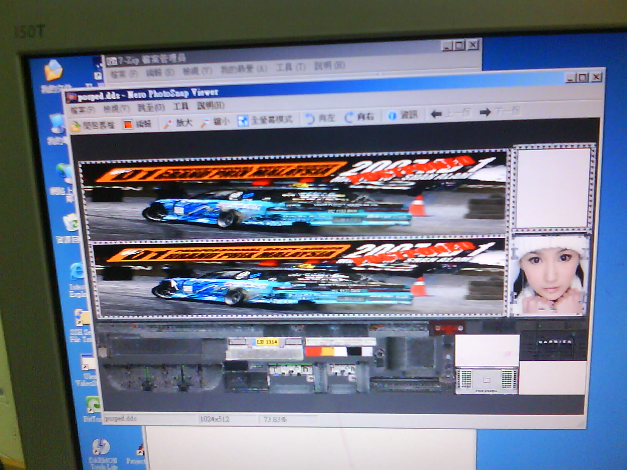This screenshot has height=470, width=627.
Task: Click the 7-Zip title bar app icon
Action: 112,61
